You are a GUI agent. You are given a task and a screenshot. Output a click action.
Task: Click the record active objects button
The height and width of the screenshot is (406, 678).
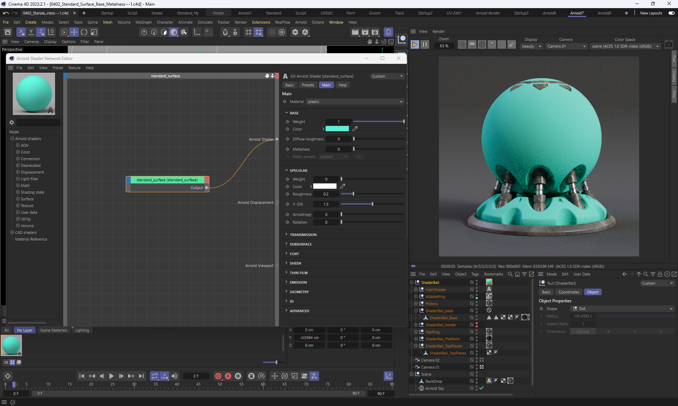218,376
